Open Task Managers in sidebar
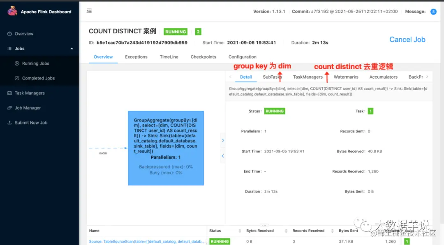Image resolution: width=444 pixels, height=245 pixels. (x=30, y=93)
